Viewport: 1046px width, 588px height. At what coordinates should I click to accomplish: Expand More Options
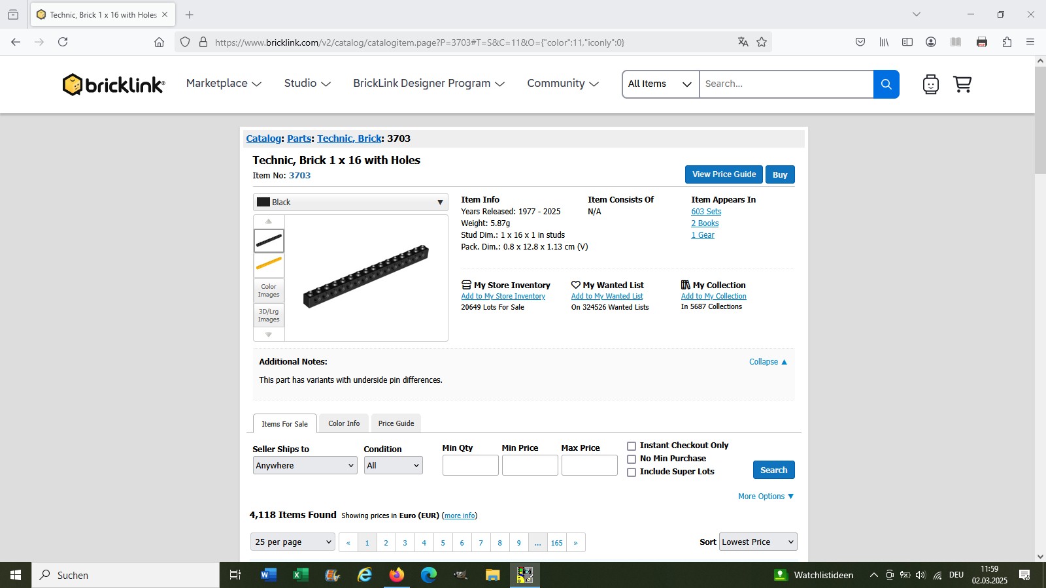pos(766,497)
